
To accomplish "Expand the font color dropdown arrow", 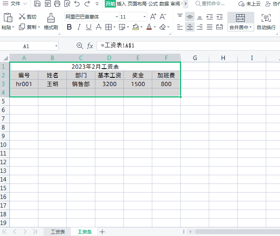I will [155, 27].
